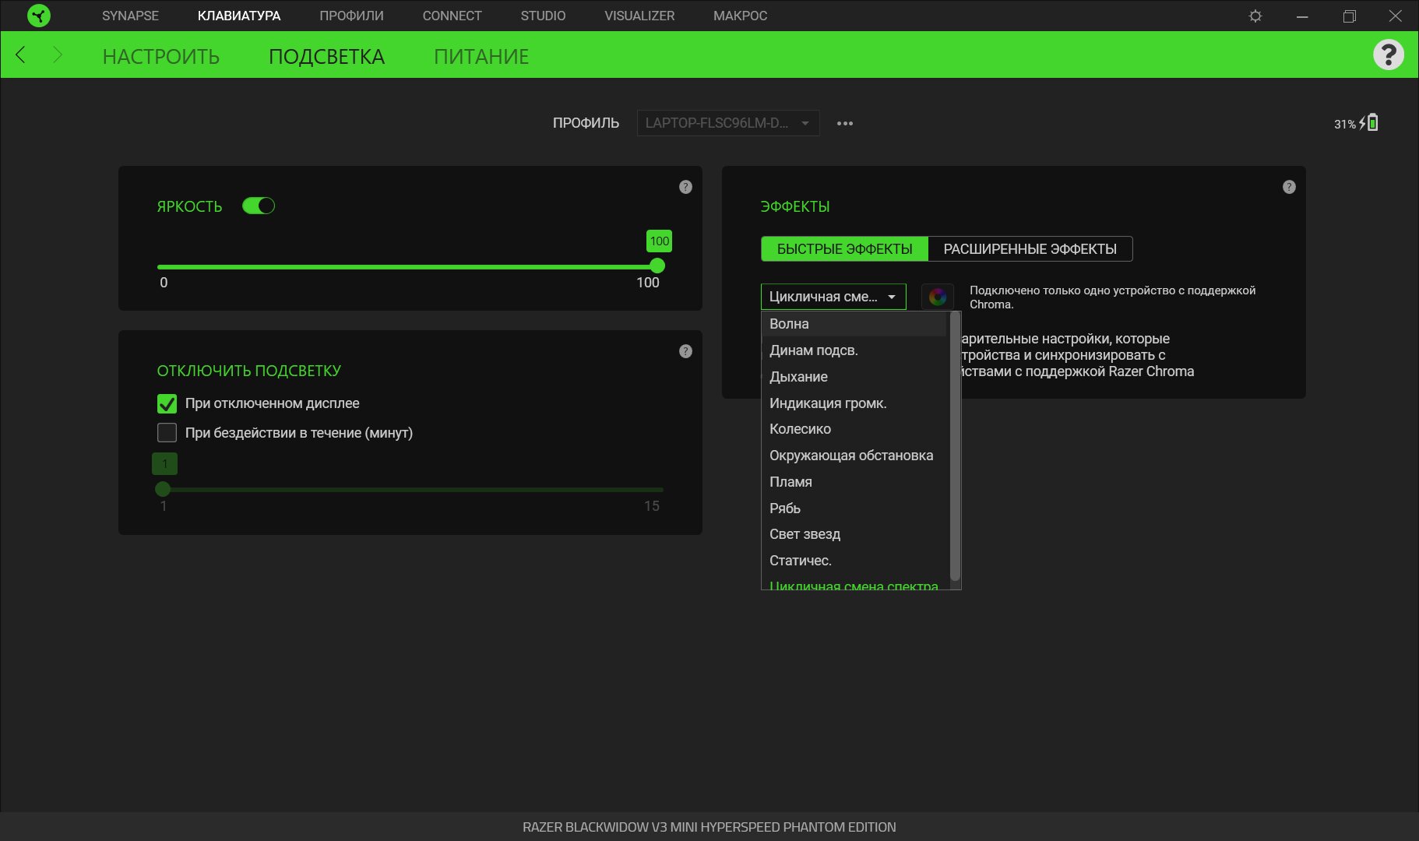Select Динам подсв. effect
This screenshot has width=1419, height=841.
pos(854,350)
